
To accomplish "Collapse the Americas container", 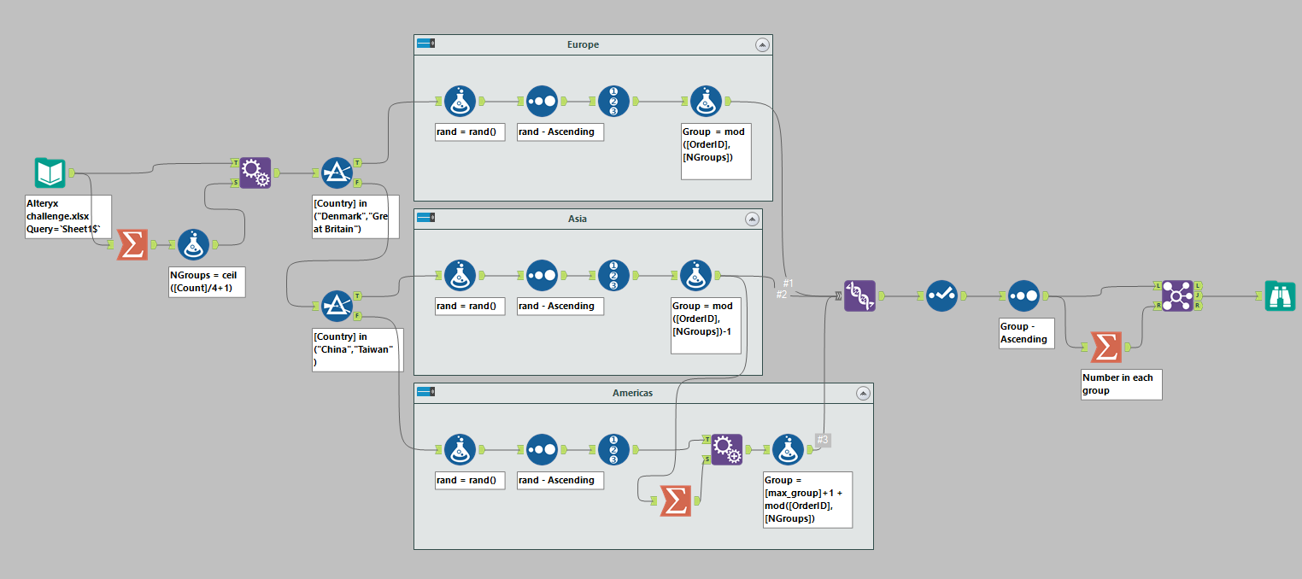I will click(864, 393).
